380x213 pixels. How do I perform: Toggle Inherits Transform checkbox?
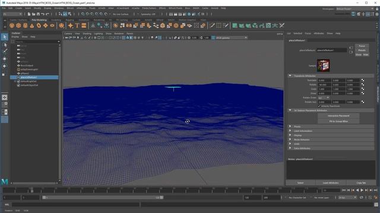(319, 106)
